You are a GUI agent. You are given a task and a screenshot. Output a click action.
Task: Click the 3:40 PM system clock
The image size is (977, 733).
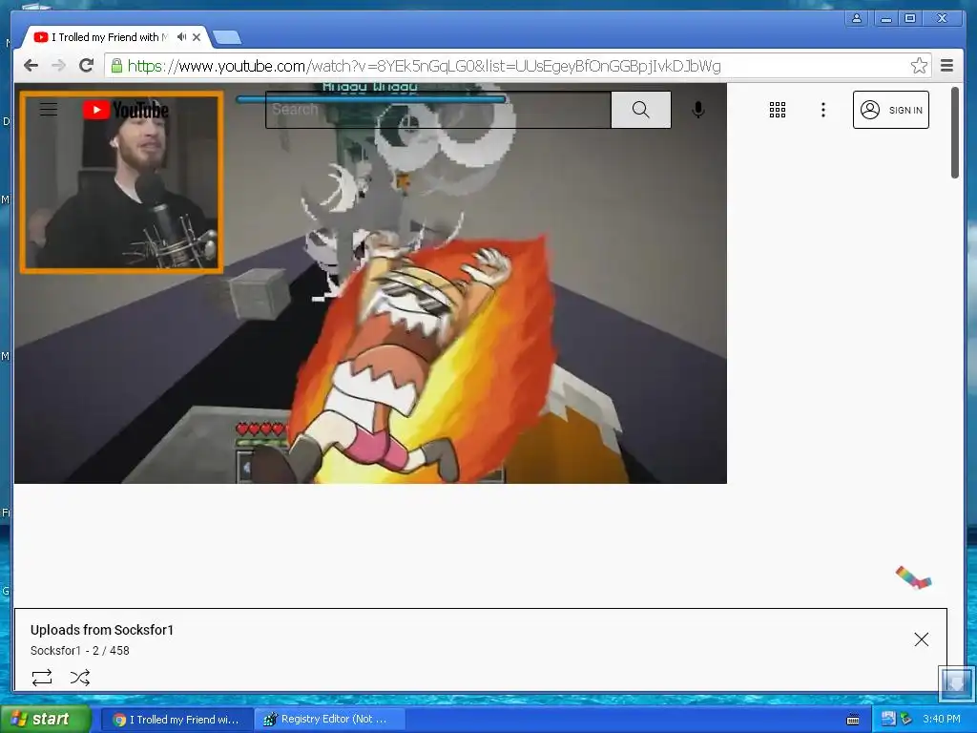[x=942, y=720]
